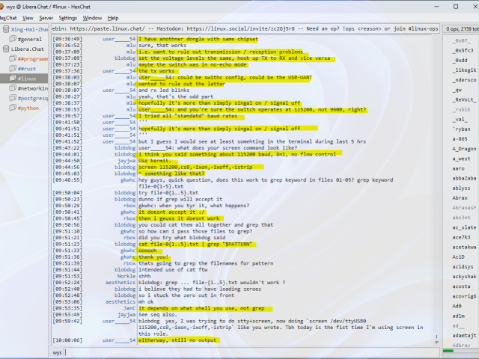Switch to the #linux channel
The height and width of the screenshot is (359, 479).
27,78
